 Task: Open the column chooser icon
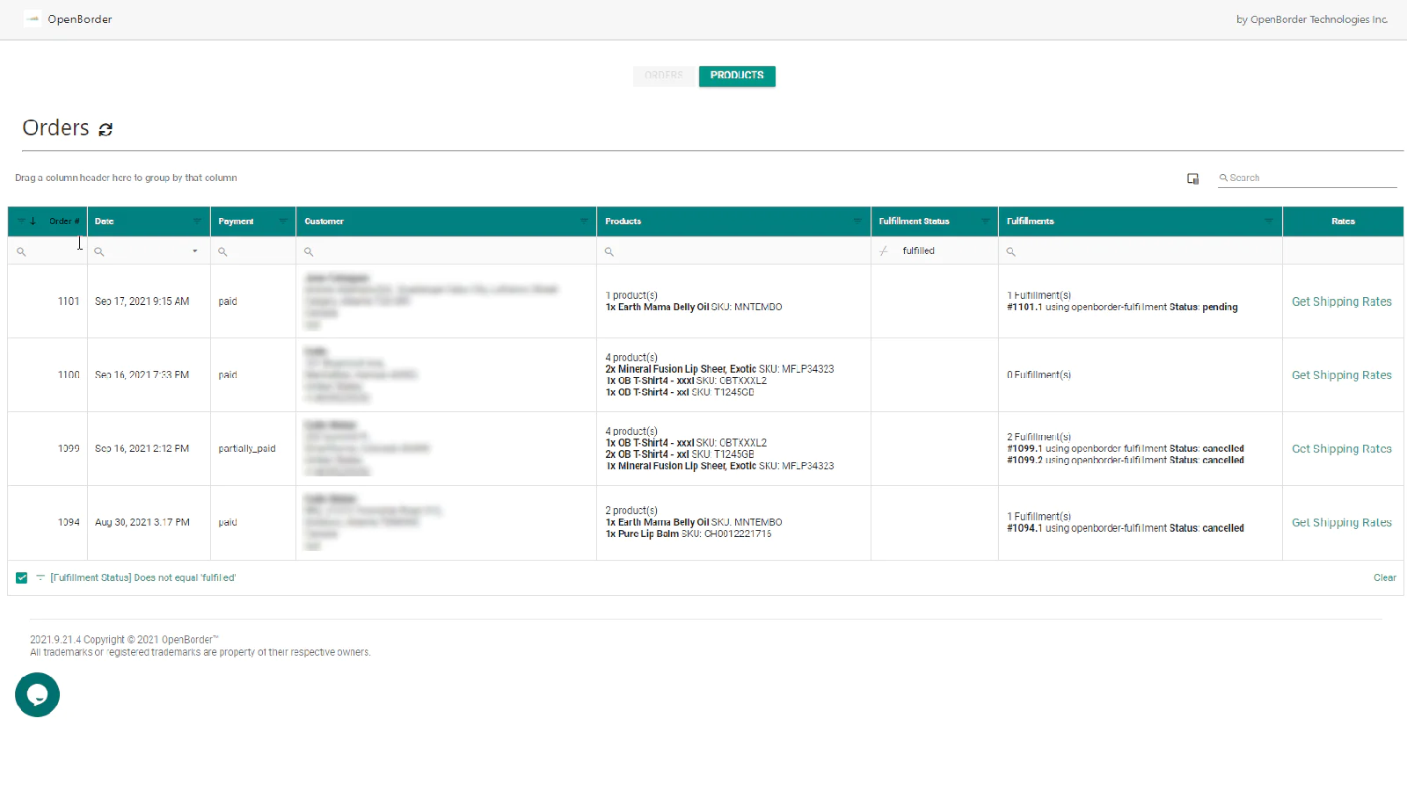click(x=1192, y=178)
